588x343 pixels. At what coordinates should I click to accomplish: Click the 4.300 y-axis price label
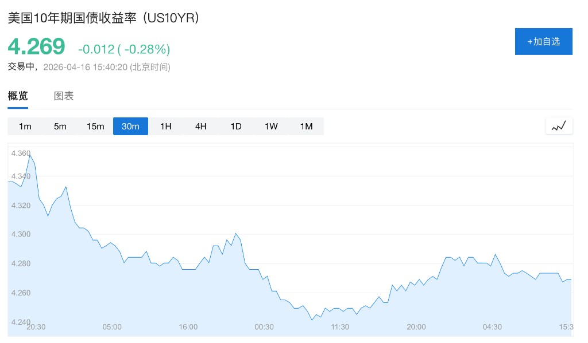pos(21,234)
